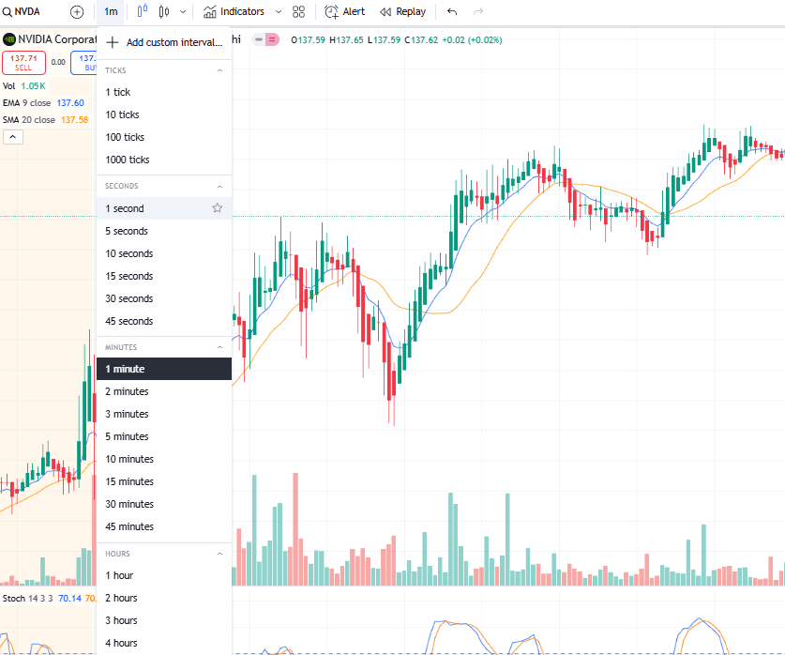Open the indicator templates grid icon
This screenshot has height=655, width=785.
[x=299, y=12]
